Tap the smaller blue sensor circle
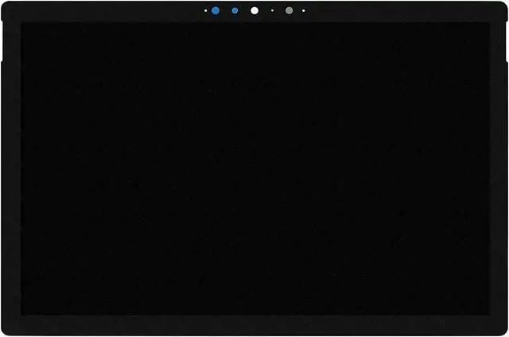Screen dimensions: 509x337 click(235, 11)
